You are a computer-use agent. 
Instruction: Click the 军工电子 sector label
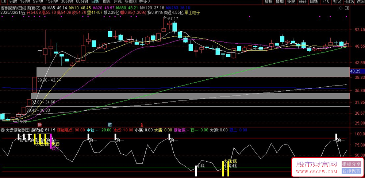[x=192, y=12]
